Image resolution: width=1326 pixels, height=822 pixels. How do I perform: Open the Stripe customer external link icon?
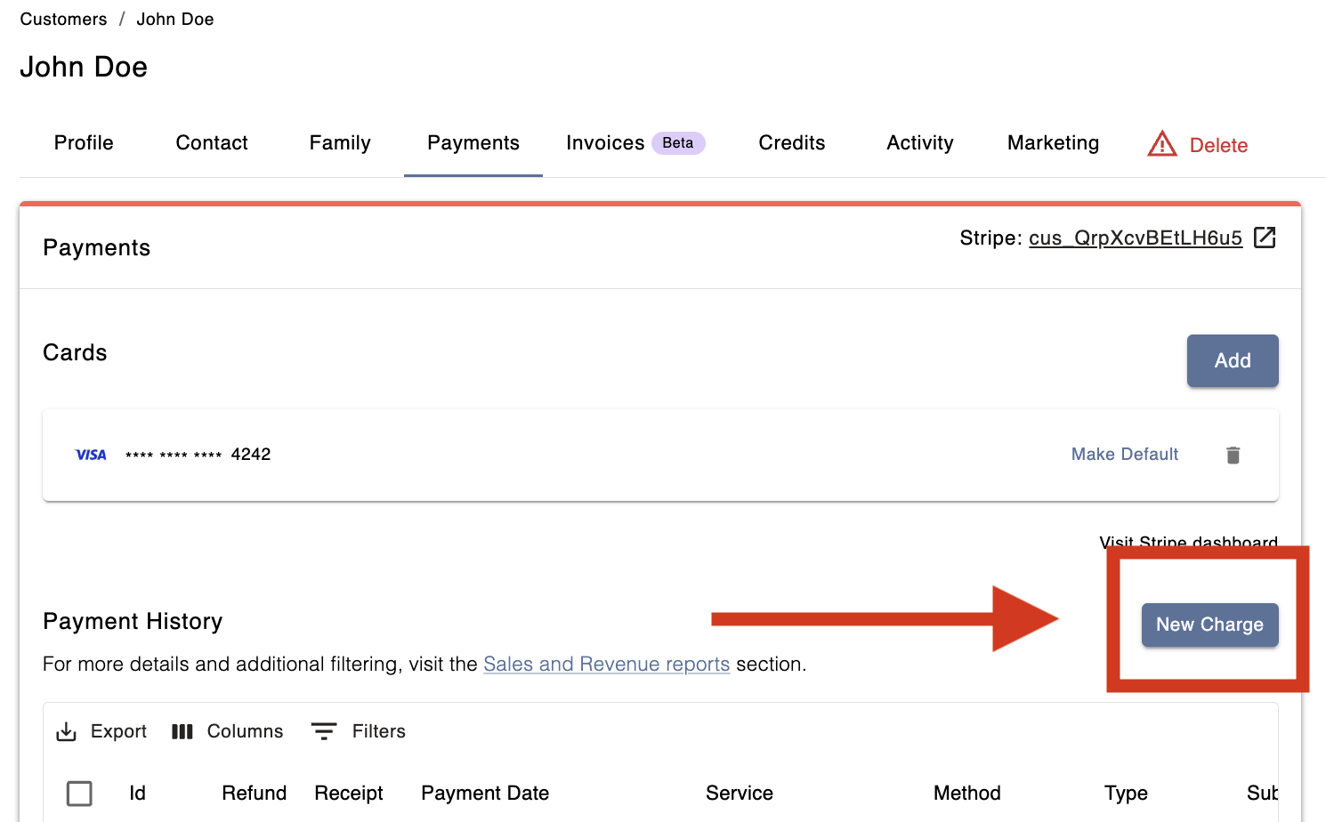pos(1265,238)
